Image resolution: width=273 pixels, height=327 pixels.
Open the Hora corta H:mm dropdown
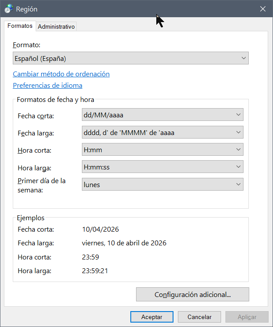tap(162, 149)
